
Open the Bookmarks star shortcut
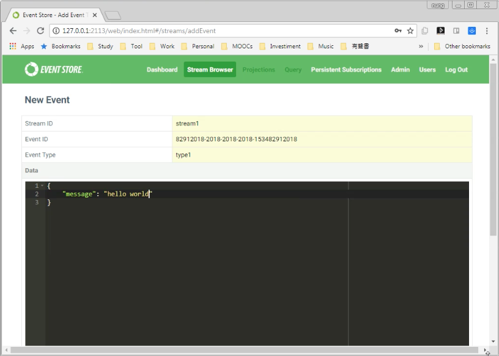click(61, 46)
